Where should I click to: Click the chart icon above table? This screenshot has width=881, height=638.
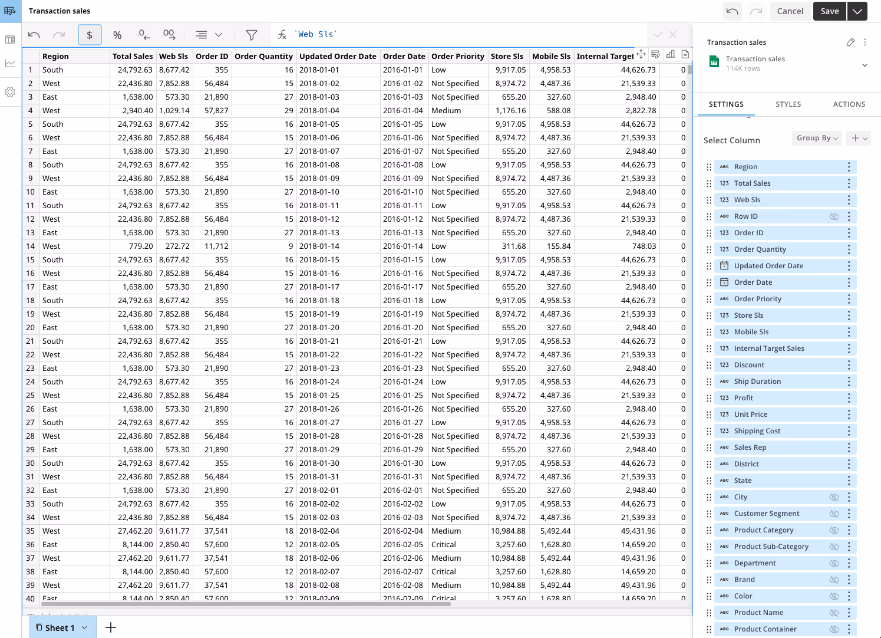[671, 54]
